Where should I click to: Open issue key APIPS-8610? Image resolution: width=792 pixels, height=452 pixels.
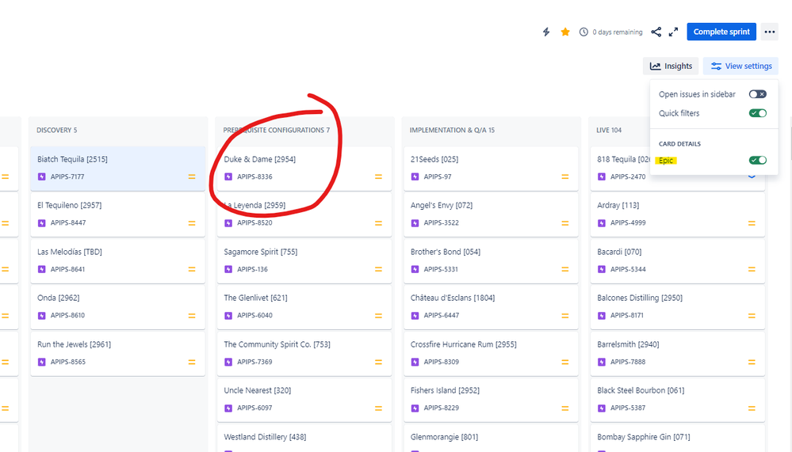(x=67, y=315)
